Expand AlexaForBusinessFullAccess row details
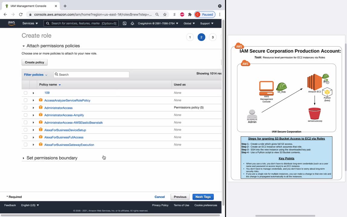The image size is (347, 217). click(x=33, y=137)
